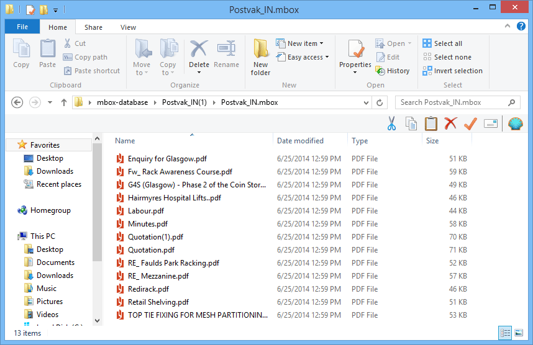
Task: Open the Share ribbon tab
Action: click(94, 27)
